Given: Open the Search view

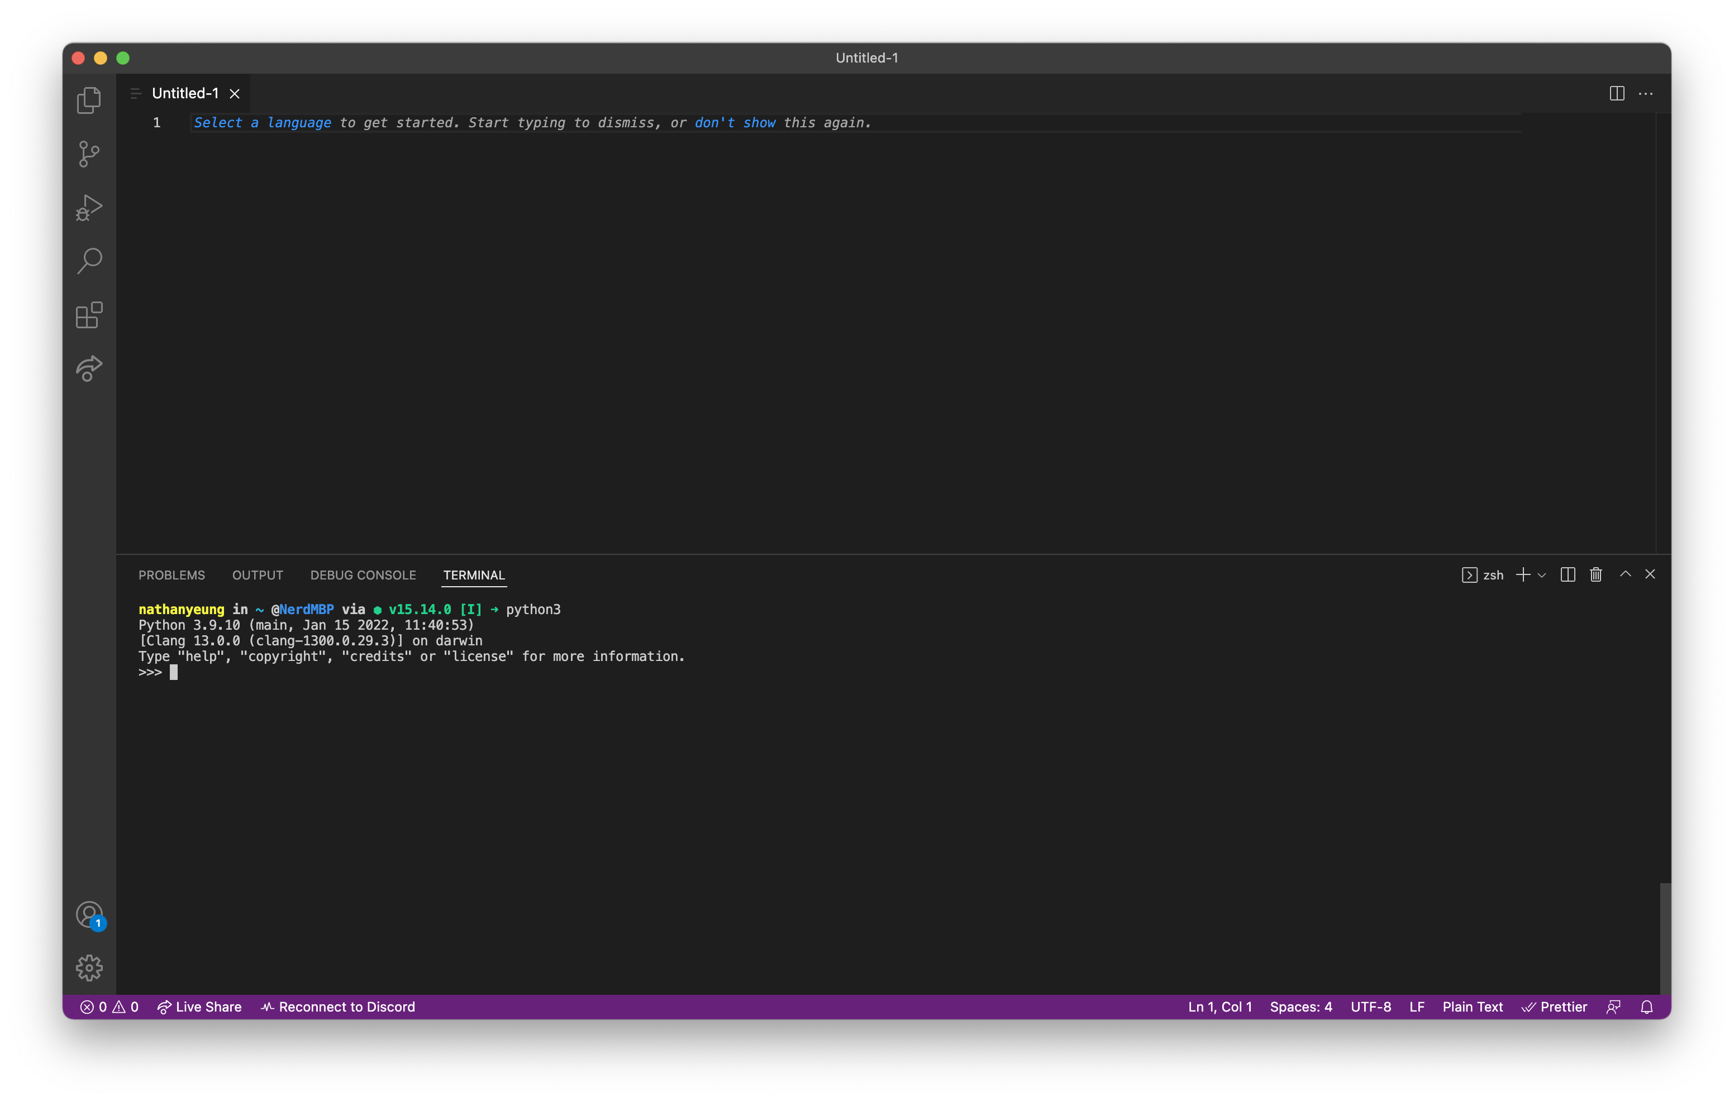Looking at the screenshot, I should point(89,261).
